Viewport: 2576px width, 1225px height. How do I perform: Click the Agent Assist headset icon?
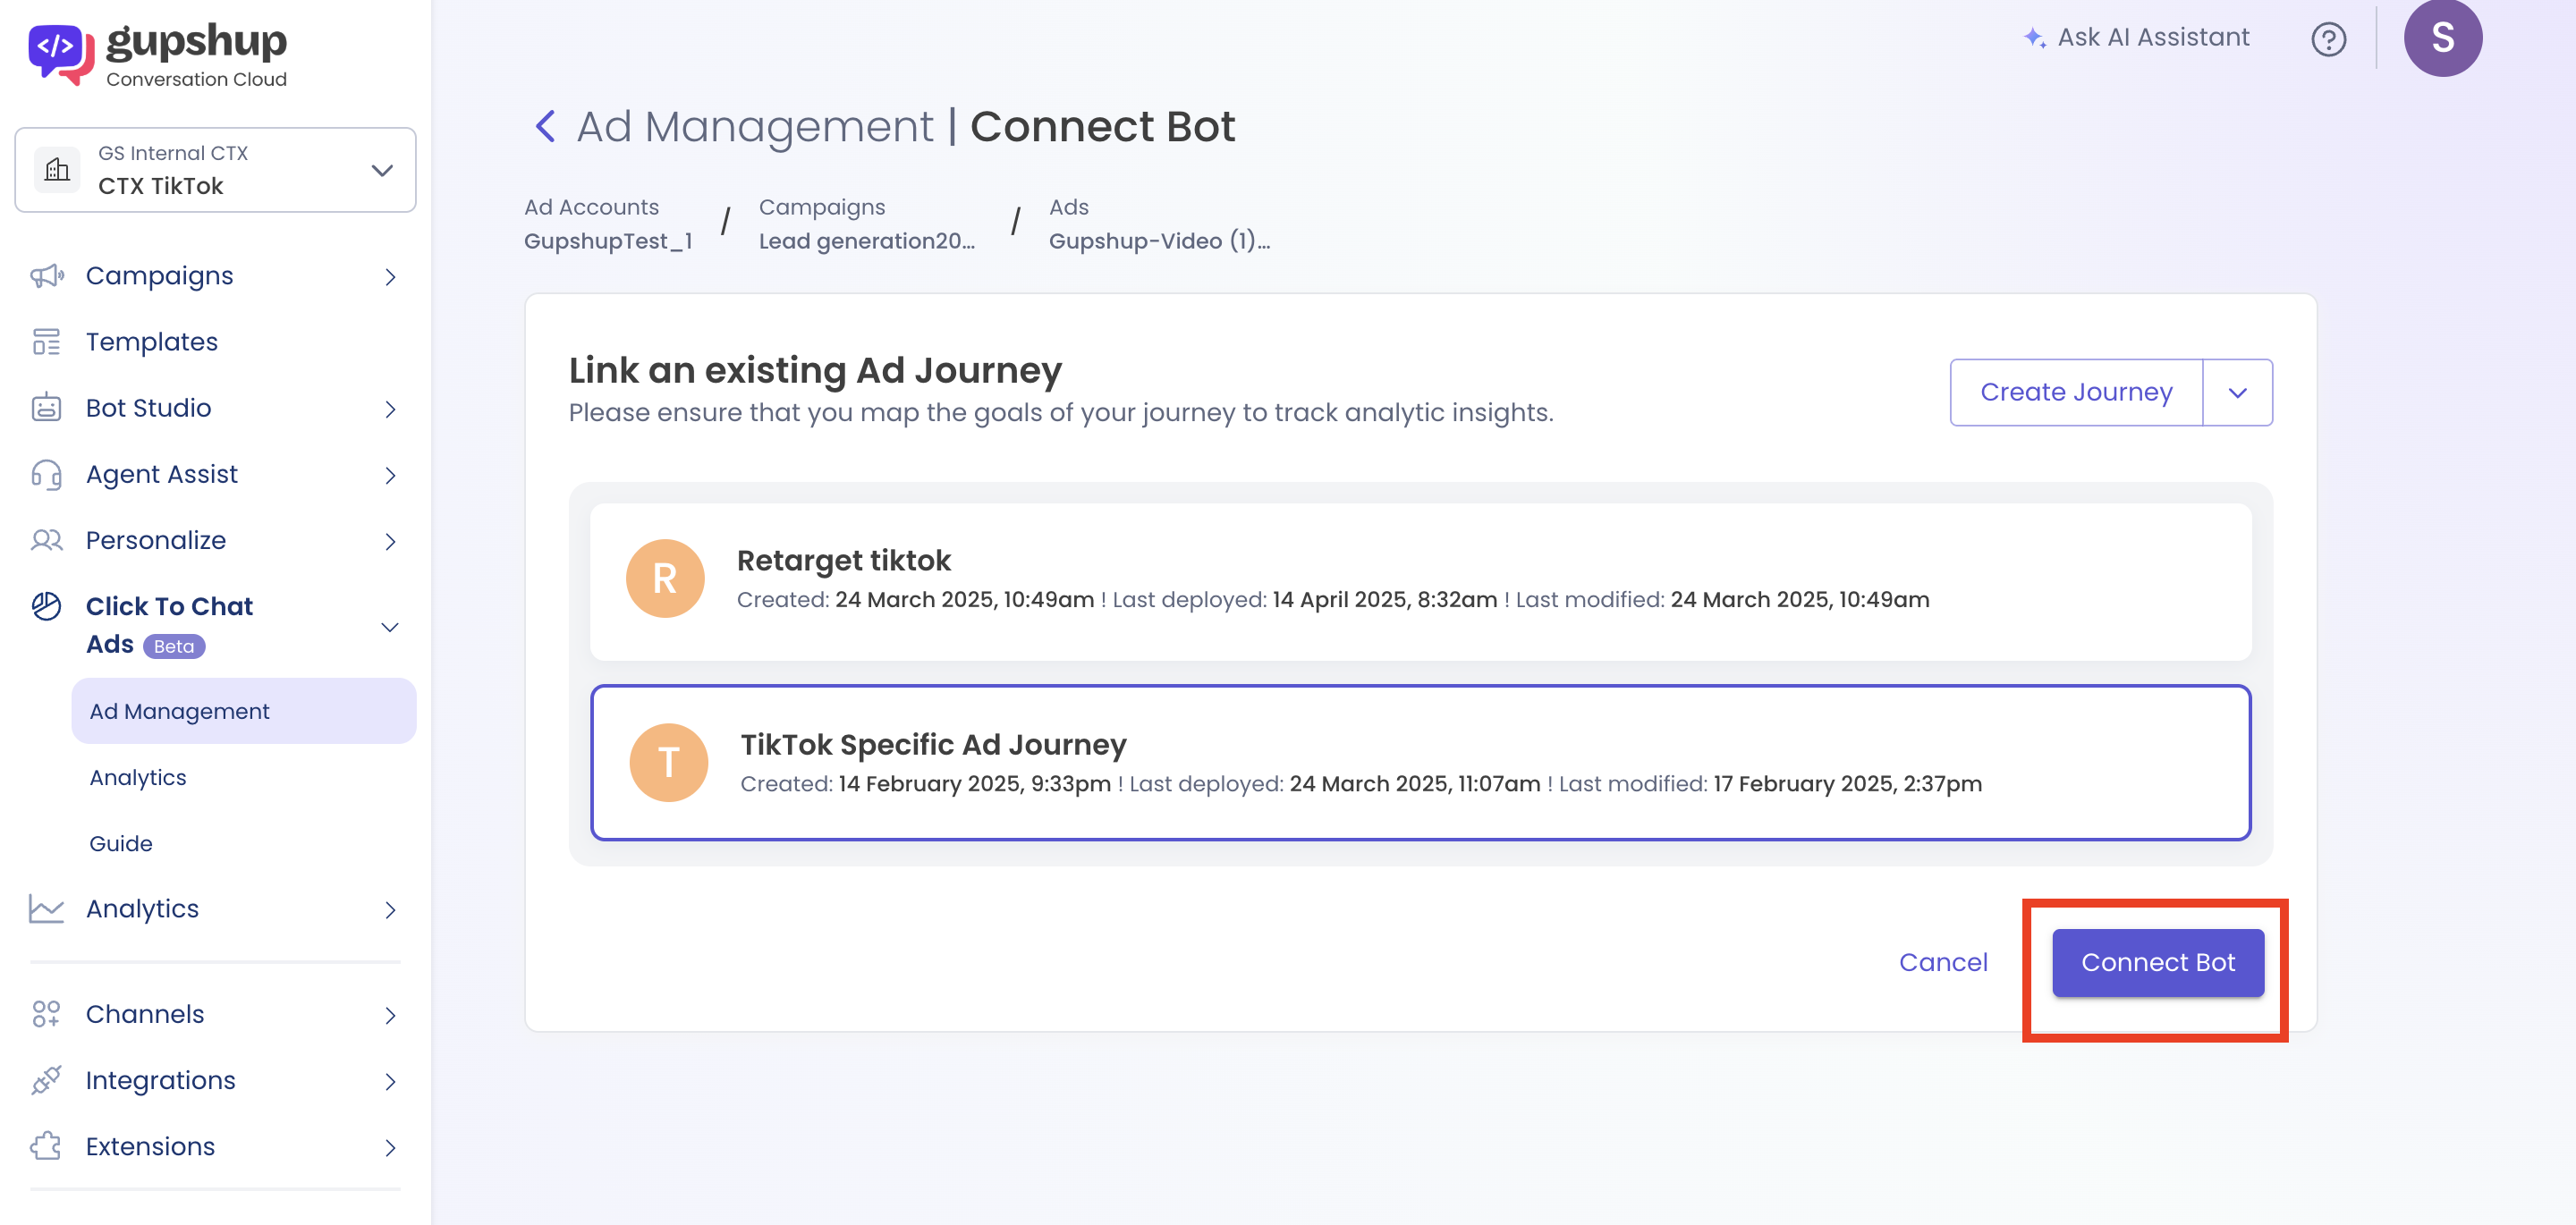coord(46,474)
